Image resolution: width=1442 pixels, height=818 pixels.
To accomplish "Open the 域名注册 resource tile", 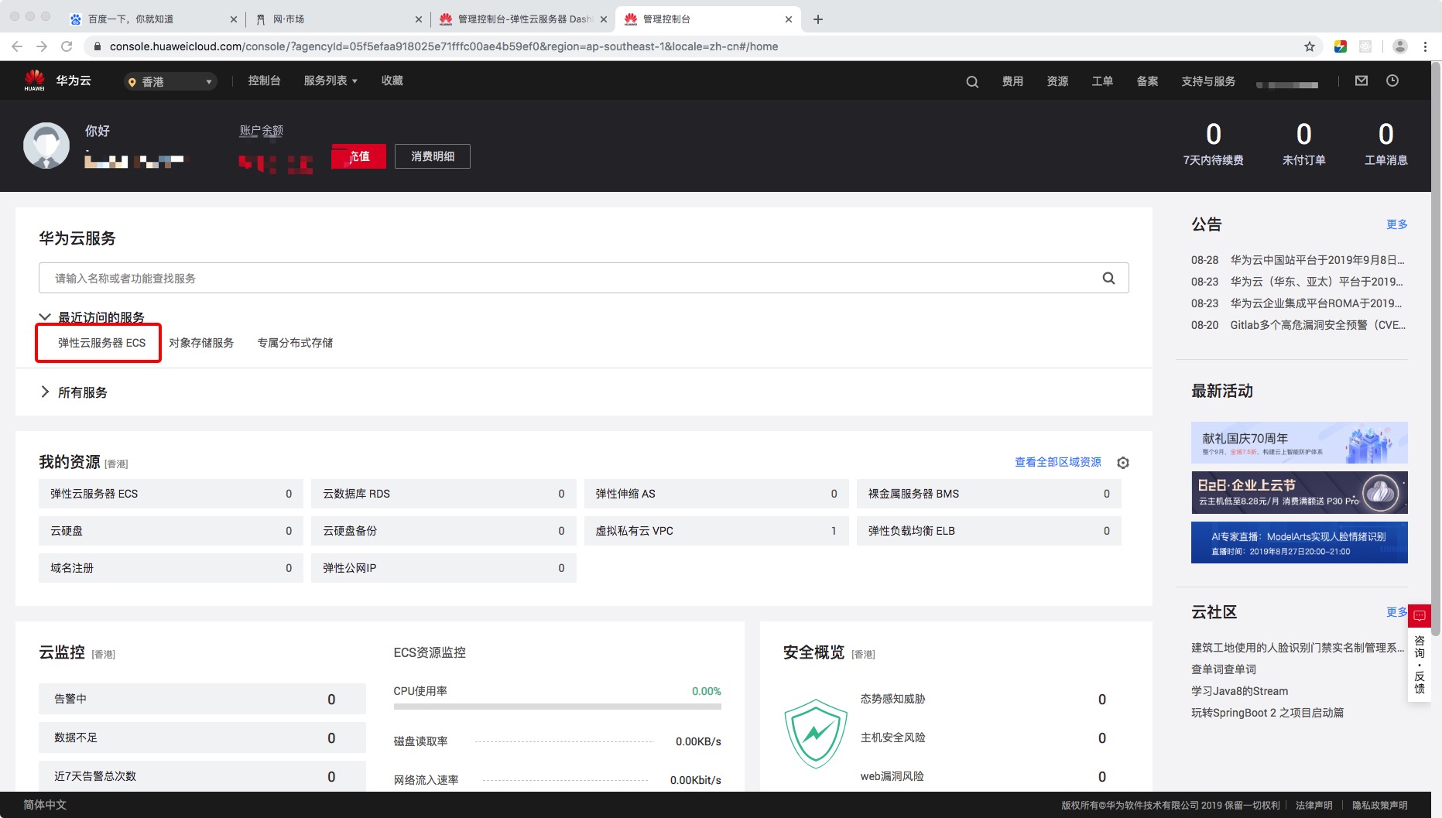I will [x=171, y=568].
